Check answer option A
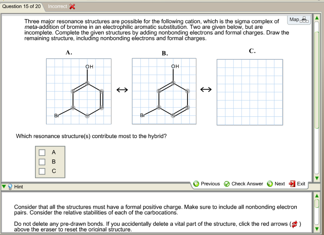The height and width of the screenshot is (235, 324). pyautogui.click(x=42, y=152)
